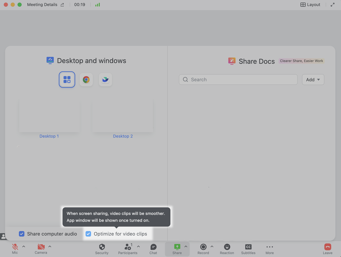Start recording with the Record button
The height and width of the screenshot is (257, 341).
[x=203, y=248]
